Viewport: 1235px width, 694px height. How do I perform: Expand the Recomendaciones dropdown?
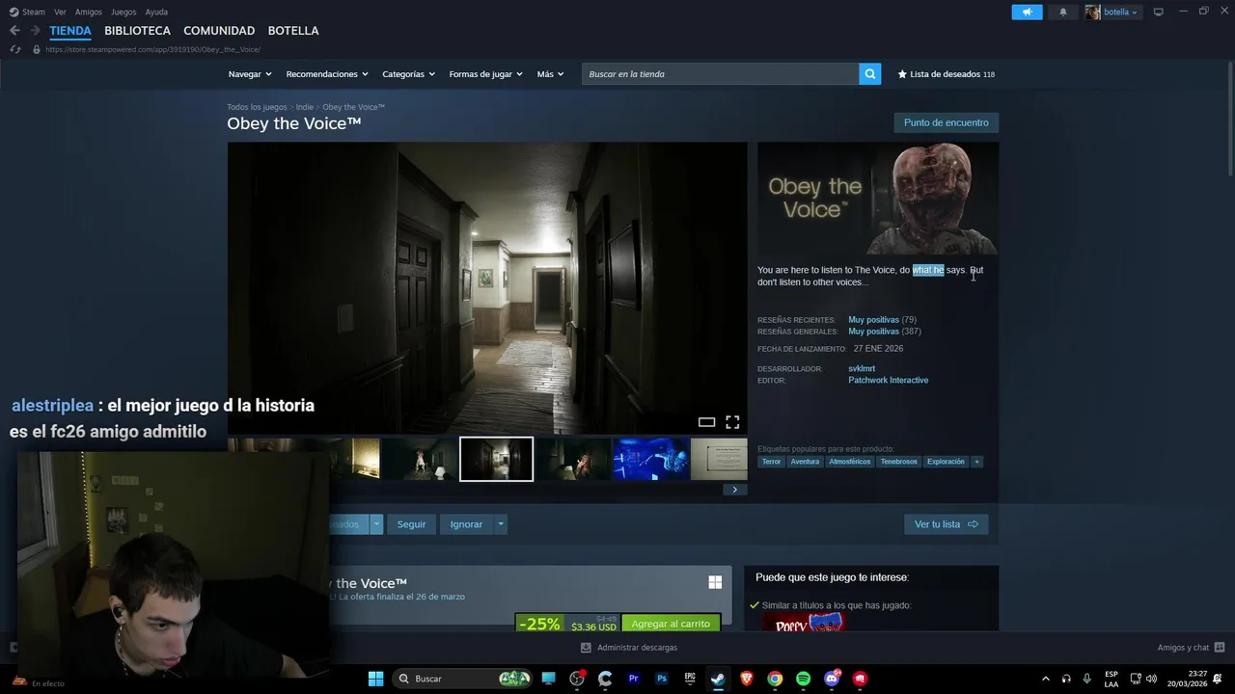coord(327,74)
